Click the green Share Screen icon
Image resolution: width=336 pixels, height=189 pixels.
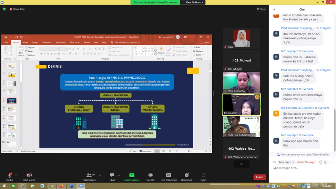pos(132,175)
